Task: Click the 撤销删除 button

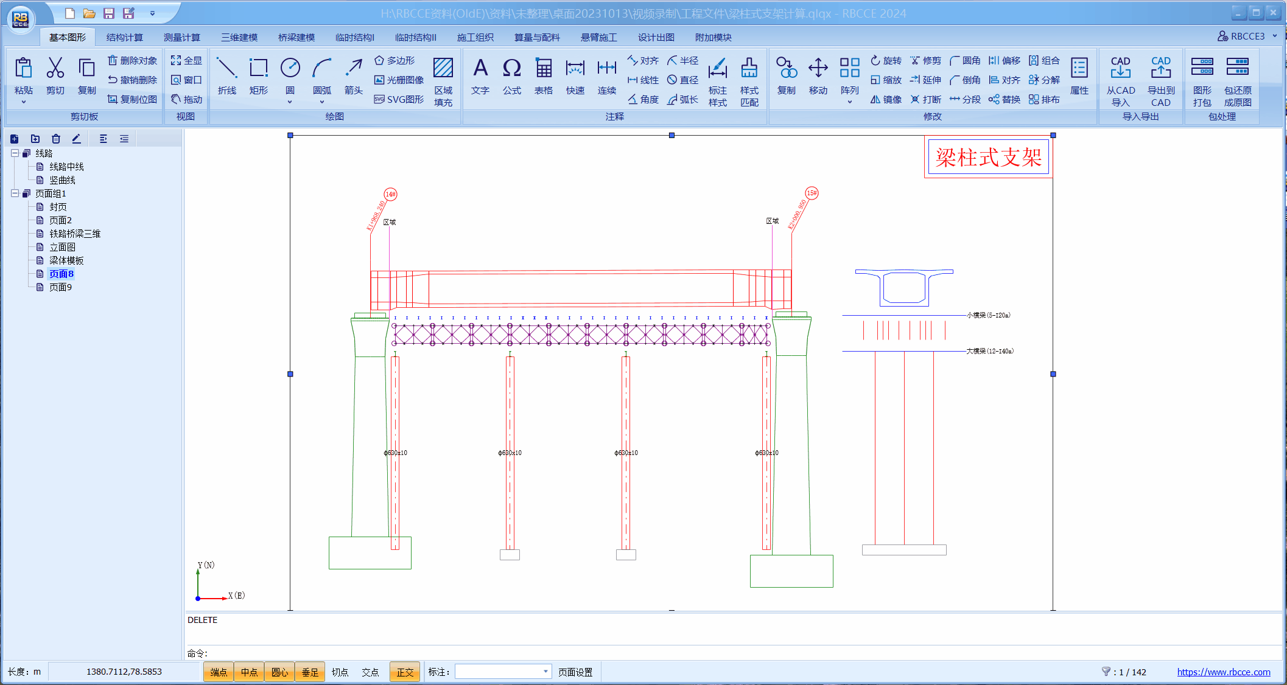Action: (x=132, y=80)
